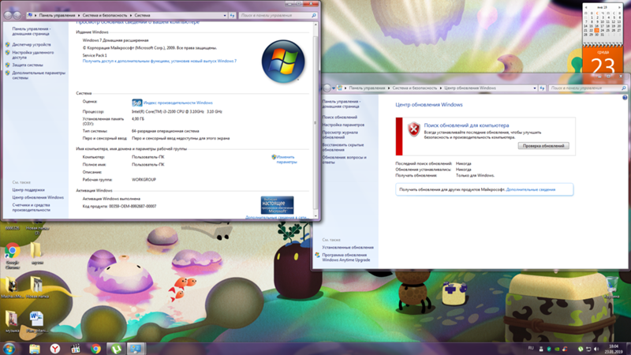631x355 pixels.
Task: Open System window address bar dropdown
Action: coord(225,15)
